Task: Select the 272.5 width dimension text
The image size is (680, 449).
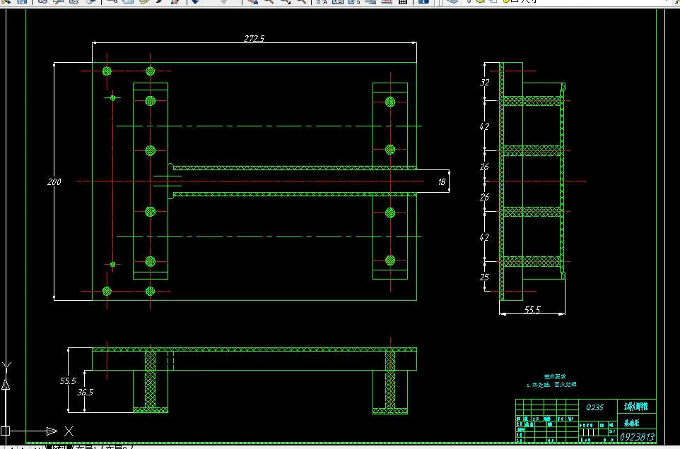Action: (x=254, y=39)
